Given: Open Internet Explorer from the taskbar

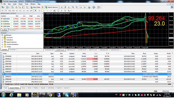Looking at the screenshot, I should [x=11, y=95].
